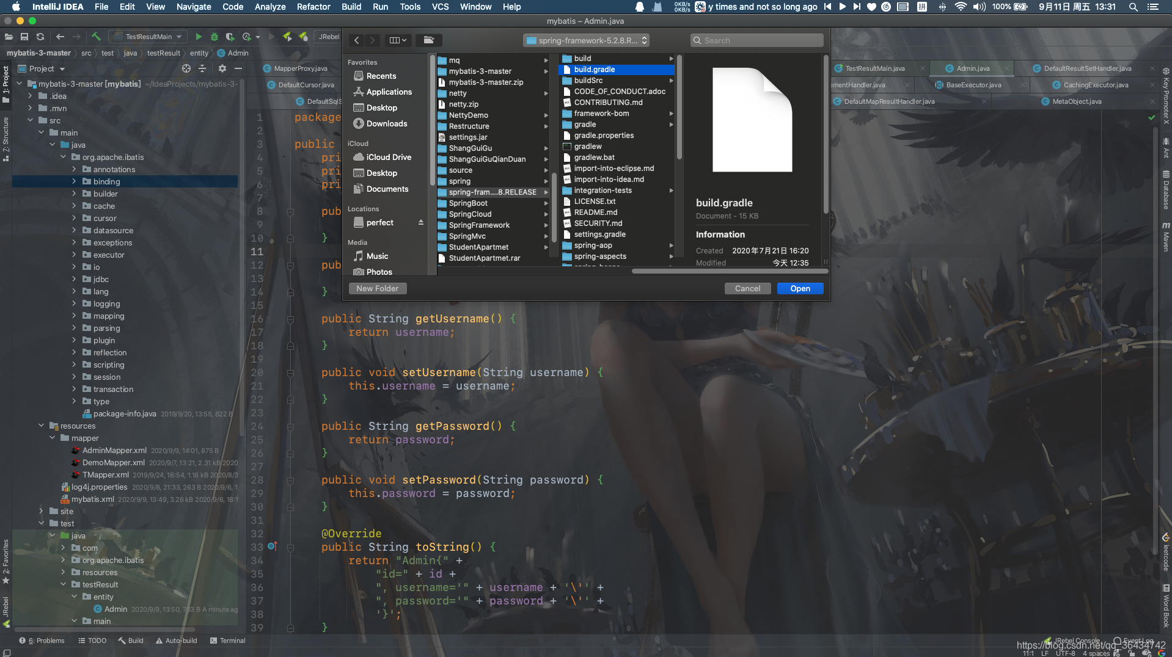The width and height of the screenshot is (1172, 657).
Task: Switch to MetaObject.java tab
Action: [1076, 101]
